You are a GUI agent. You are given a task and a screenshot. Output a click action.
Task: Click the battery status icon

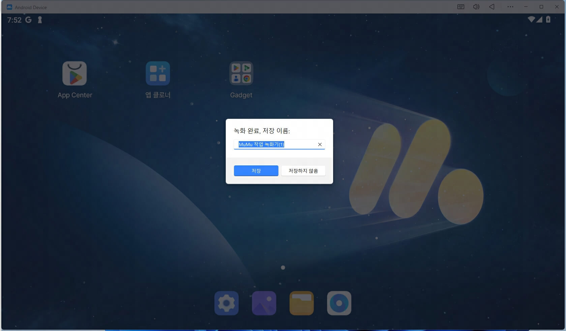[x=548, y=20]
